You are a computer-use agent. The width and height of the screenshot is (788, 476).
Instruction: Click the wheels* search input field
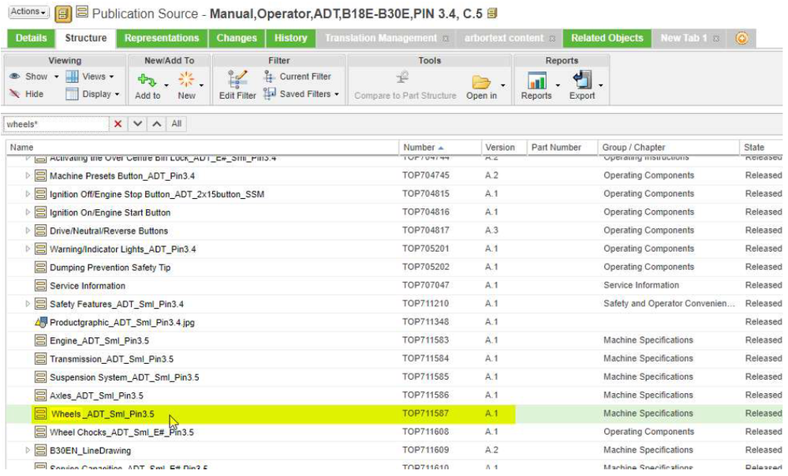pyautogui.click(x=55, y=124)
